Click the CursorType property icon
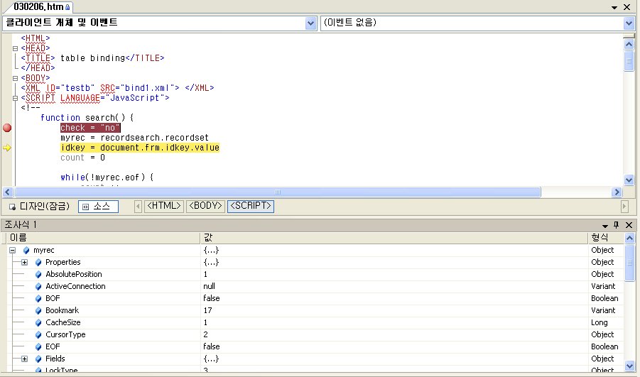The height and width of the screenshot is (377, 640). tap(38, 334)
